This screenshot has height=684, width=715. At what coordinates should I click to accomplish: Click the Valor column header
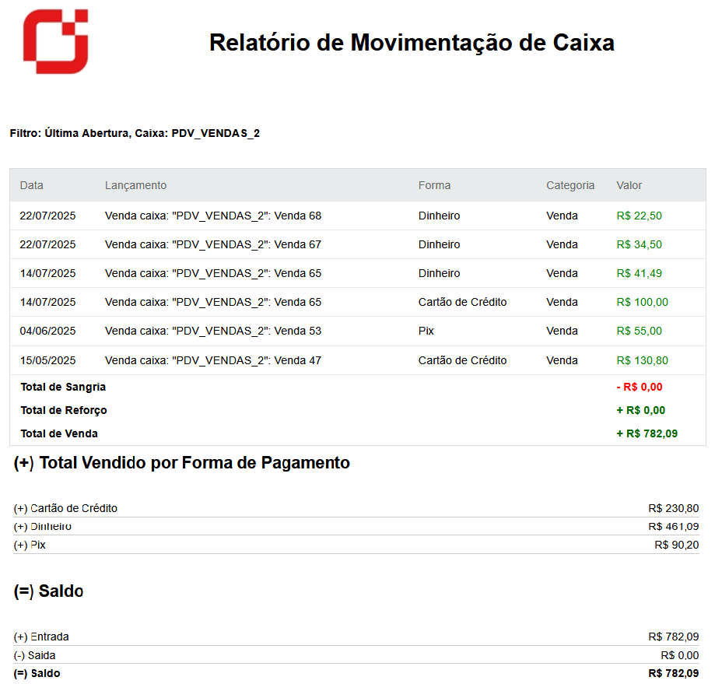(629, 185)
